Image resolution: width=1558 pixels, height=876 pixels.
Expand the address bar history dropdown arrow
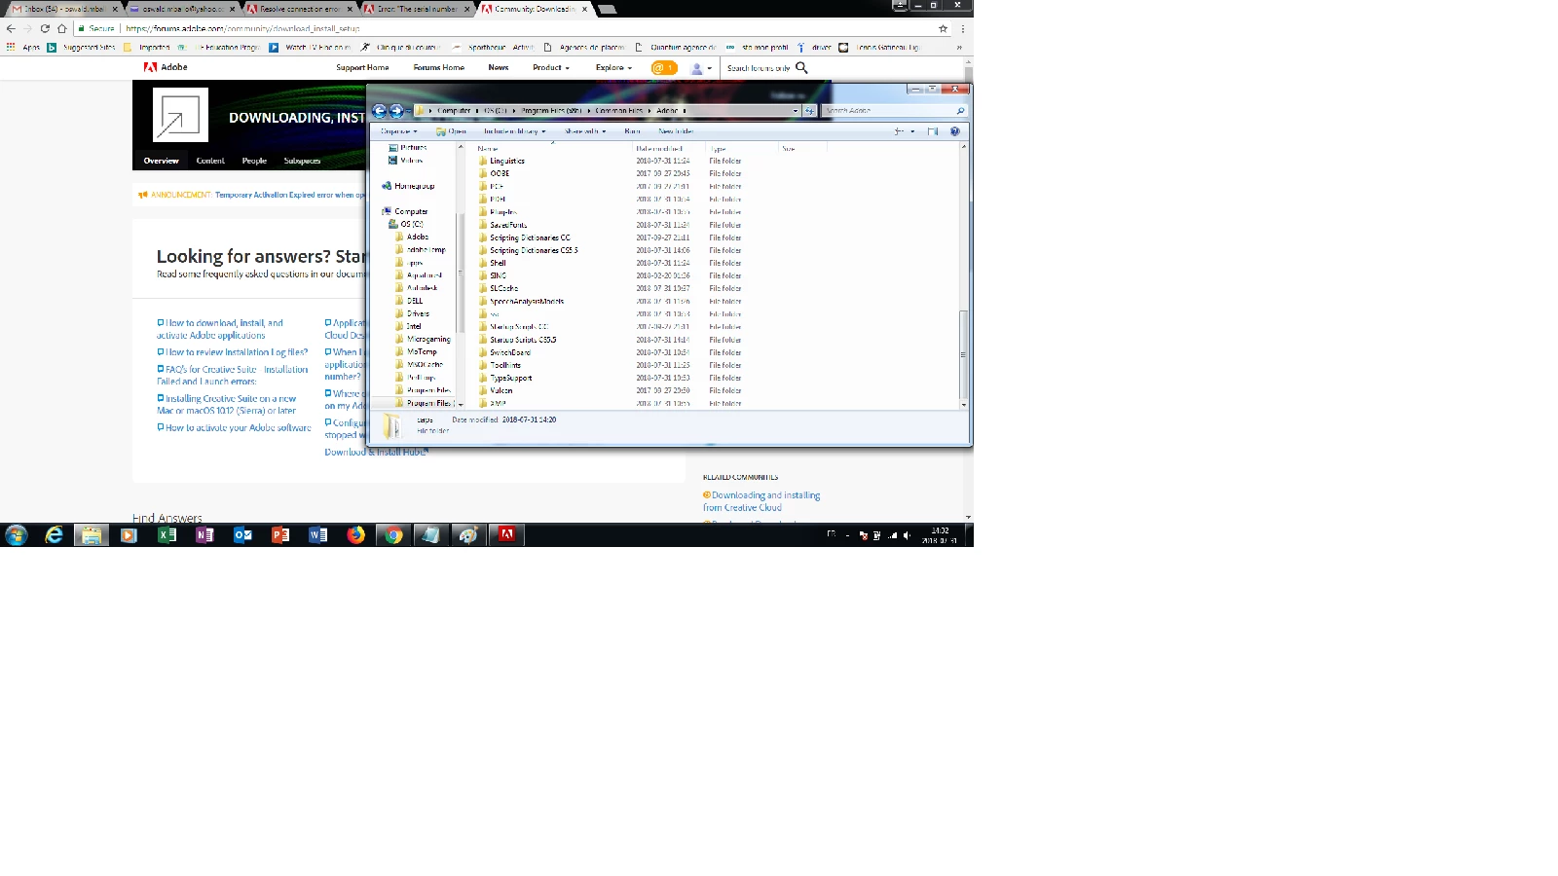(x=795, y=111)
